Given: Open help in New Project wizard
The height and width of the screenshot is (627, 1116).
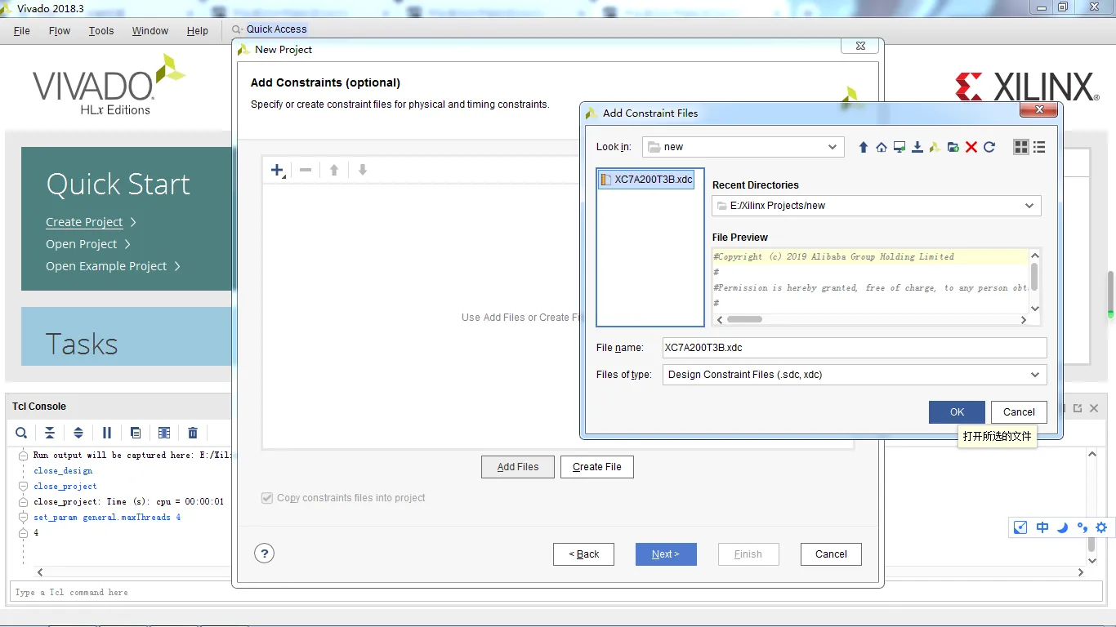Looking at the screenshot, I should (264, 554).
